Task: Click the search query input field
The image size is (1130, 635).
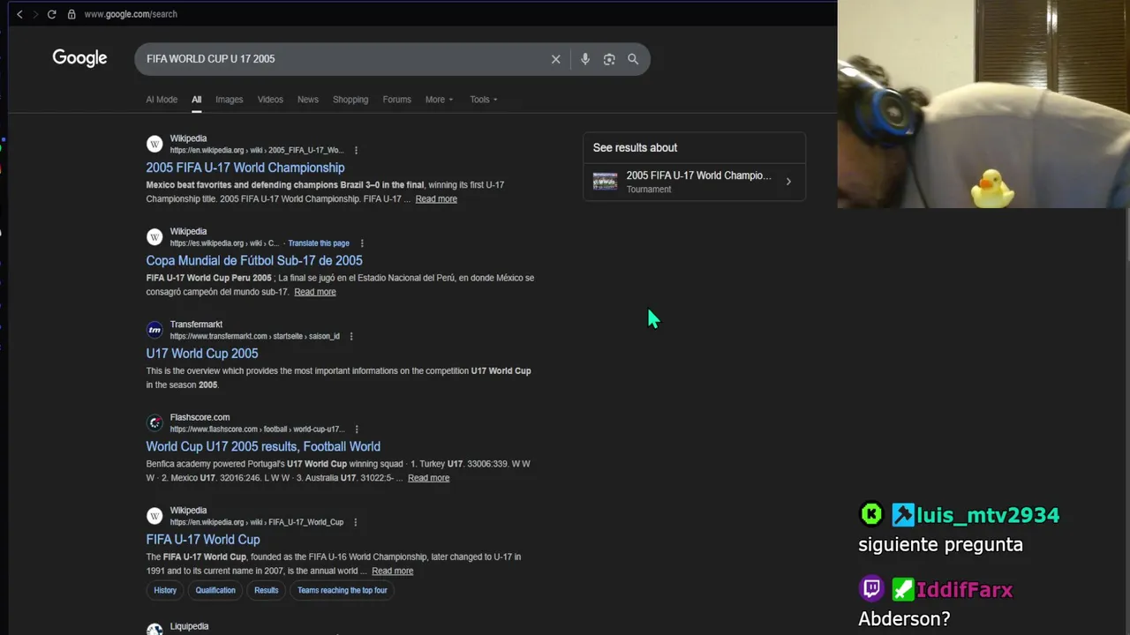Action: pos(344,59)
